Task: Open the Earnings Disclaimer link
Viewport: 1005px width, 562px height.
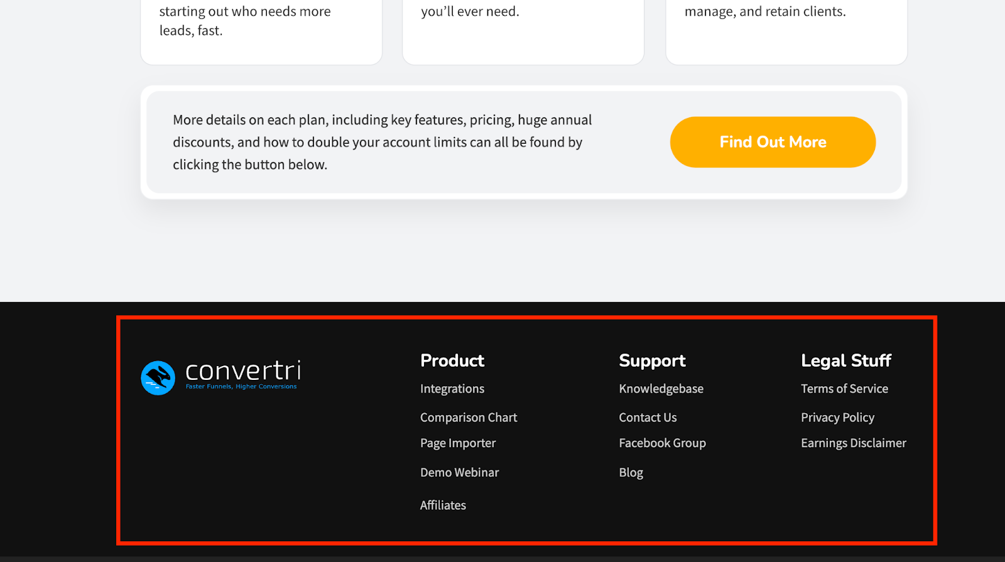Action: pyautogui.click(x=853, y=443)
